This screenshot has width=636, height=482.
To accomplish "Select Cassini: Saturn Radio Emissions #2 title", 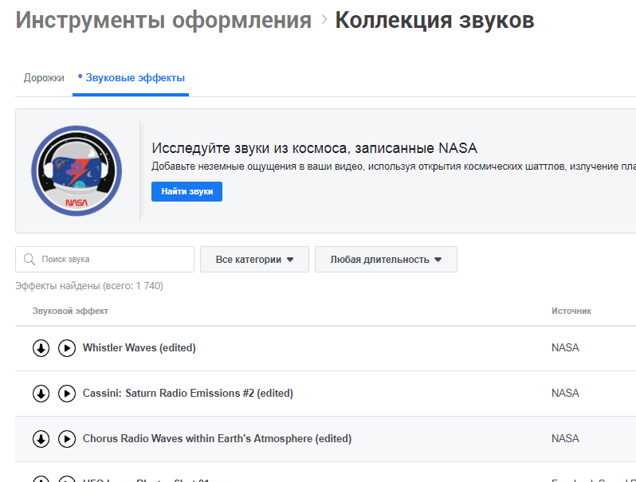I will coord(188,394).
